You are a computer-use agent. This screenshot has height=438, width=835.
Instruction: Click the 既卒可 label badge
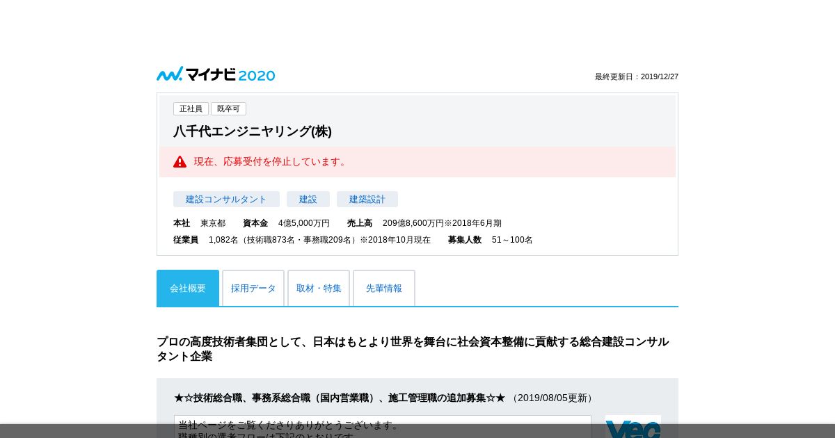(228, 108)
